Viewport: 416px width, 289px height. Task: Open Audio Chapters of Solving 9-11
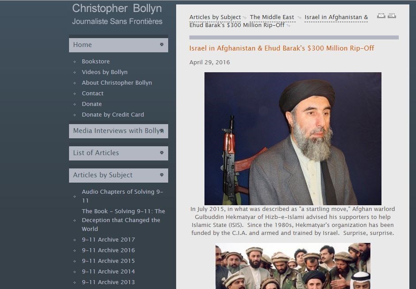point(122,196)
